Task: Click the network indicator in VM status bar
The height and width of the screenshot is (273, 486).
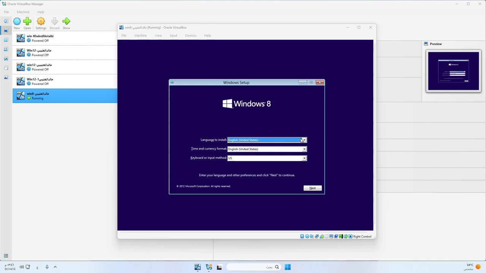Action: (317, 237)
